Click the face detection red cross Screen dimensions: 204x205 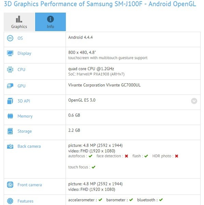coord(126,156)
